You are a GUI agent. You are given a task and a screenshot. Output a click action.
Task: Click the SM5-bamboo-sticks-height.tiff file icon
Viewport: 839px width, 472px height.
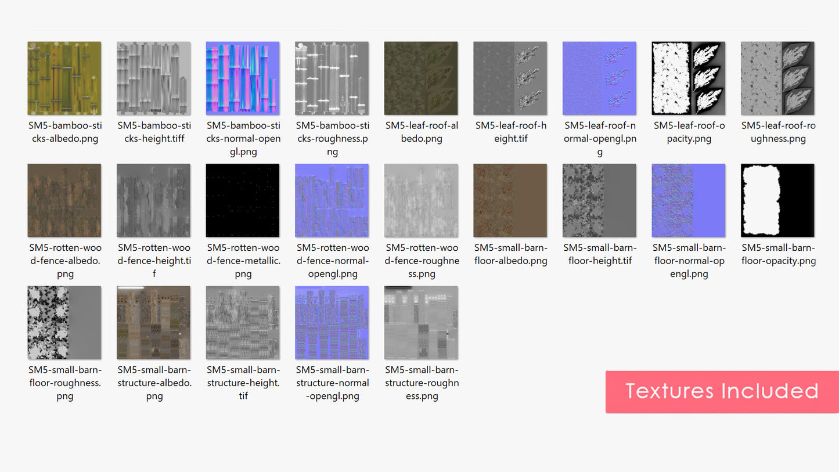[153, 78]
